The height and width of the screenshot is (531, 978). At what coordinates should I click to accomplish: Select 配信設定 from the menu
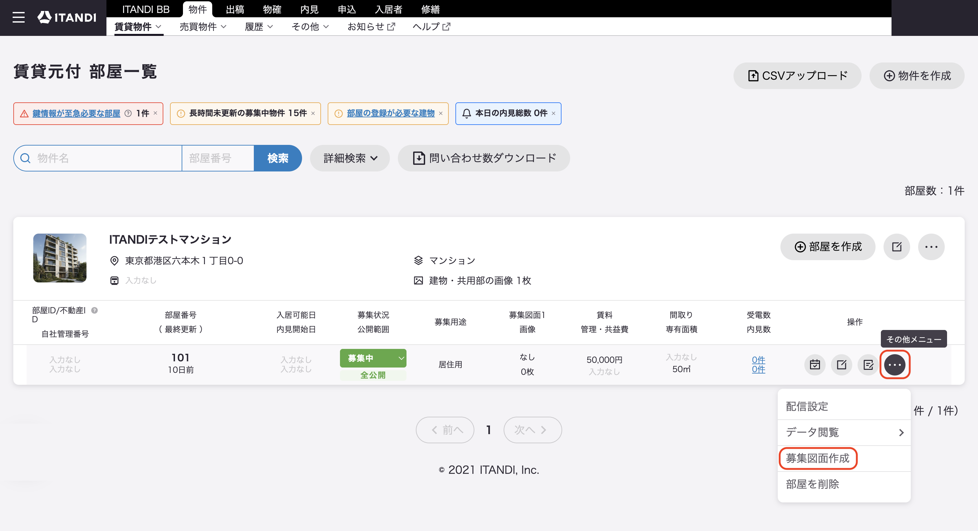click(844, 406)
